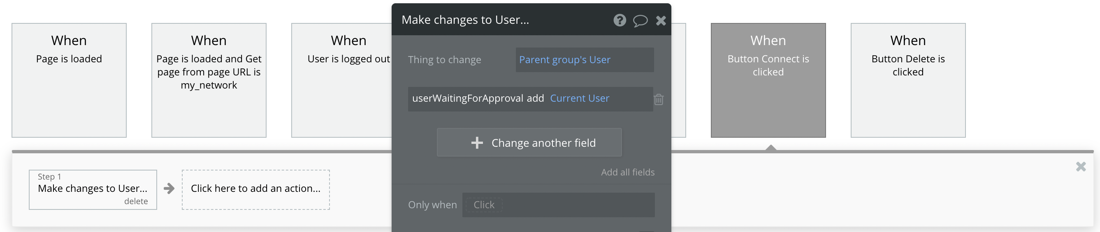Change the add operator in field row

point(535,99)
